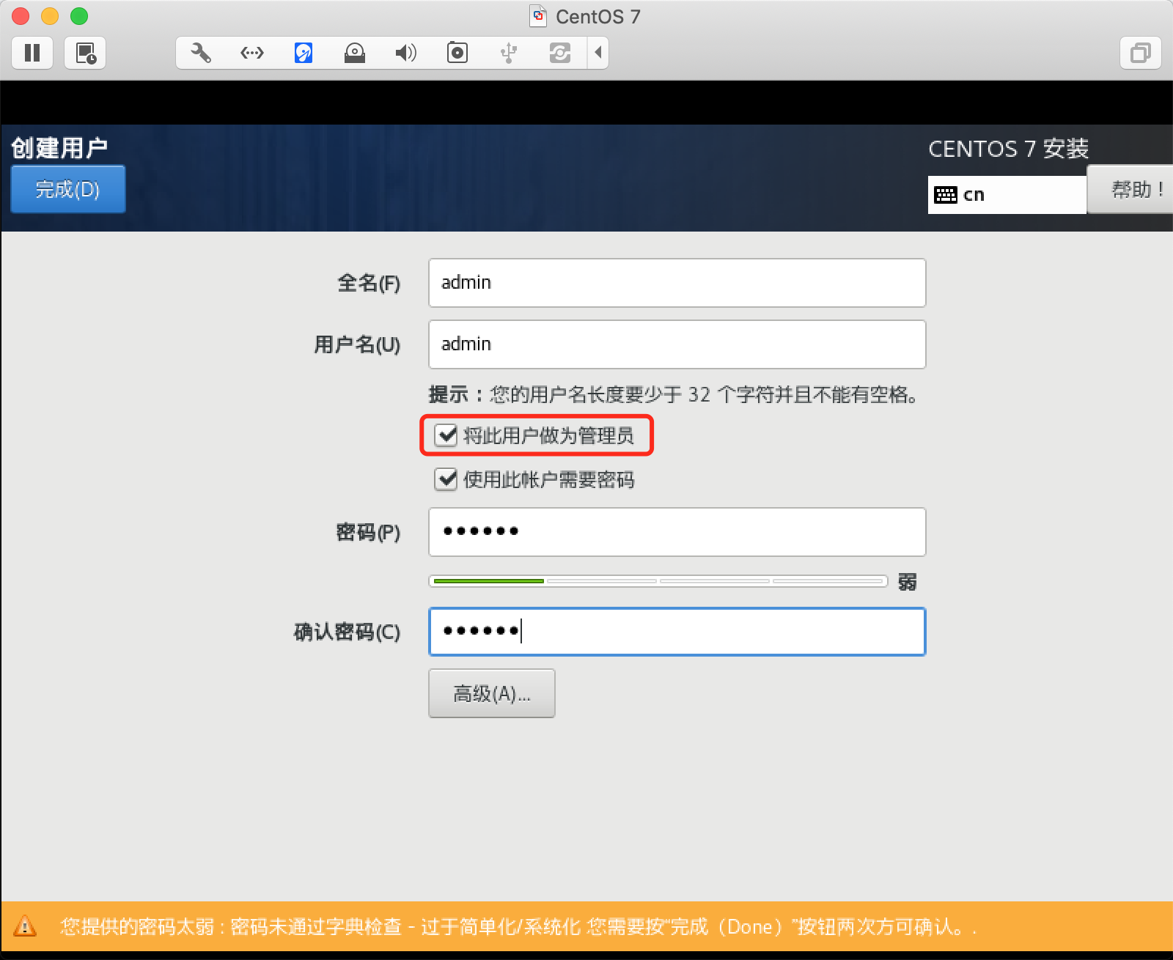Click the hard disk toolbar icon

(x=304, y=53)
